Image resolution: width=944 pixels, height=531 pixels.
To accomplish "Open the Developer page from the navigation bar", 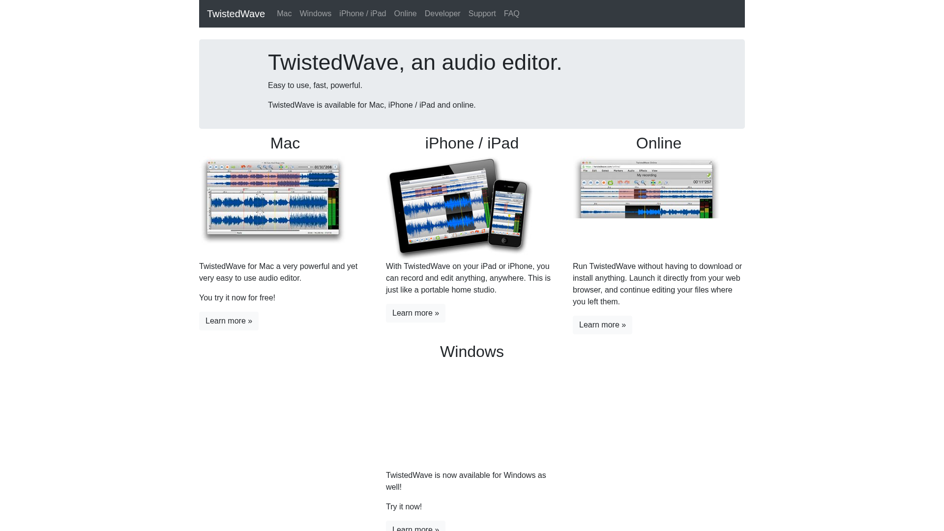I will 442,13.
